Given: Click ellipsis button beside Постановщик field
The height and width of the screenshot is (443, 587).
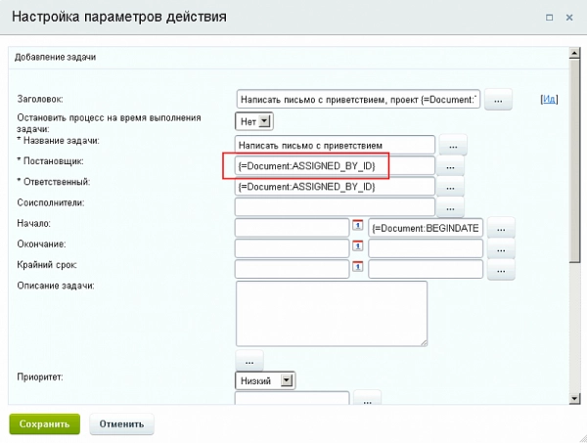Looking at the screenshot, I should (449, 167).
